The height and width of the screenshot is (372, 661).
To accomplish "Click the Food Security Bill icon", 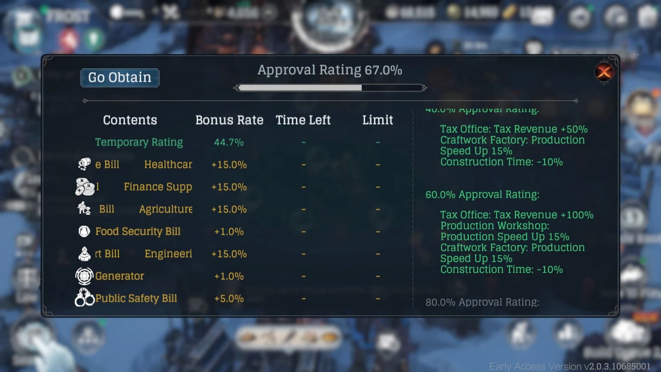I will coord(84,232).
